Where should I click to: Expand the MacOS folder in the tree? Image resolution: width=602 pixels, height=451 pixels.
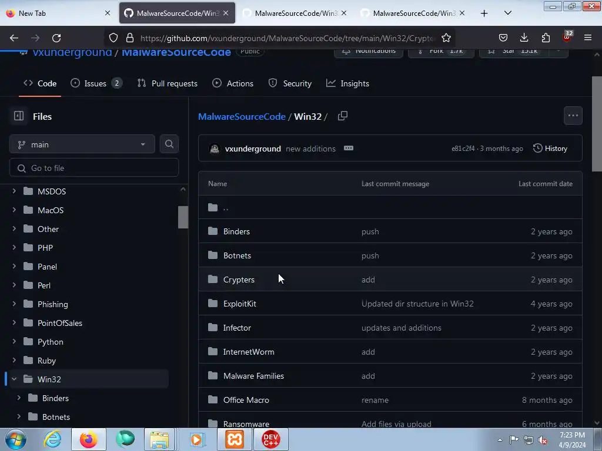[14, 210]
